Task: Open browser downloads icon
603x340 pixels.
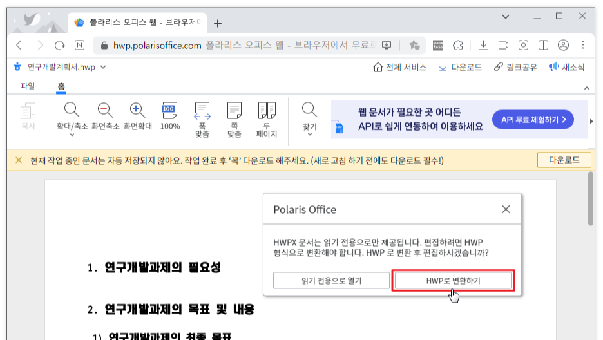Action: [x=483, y=45]
